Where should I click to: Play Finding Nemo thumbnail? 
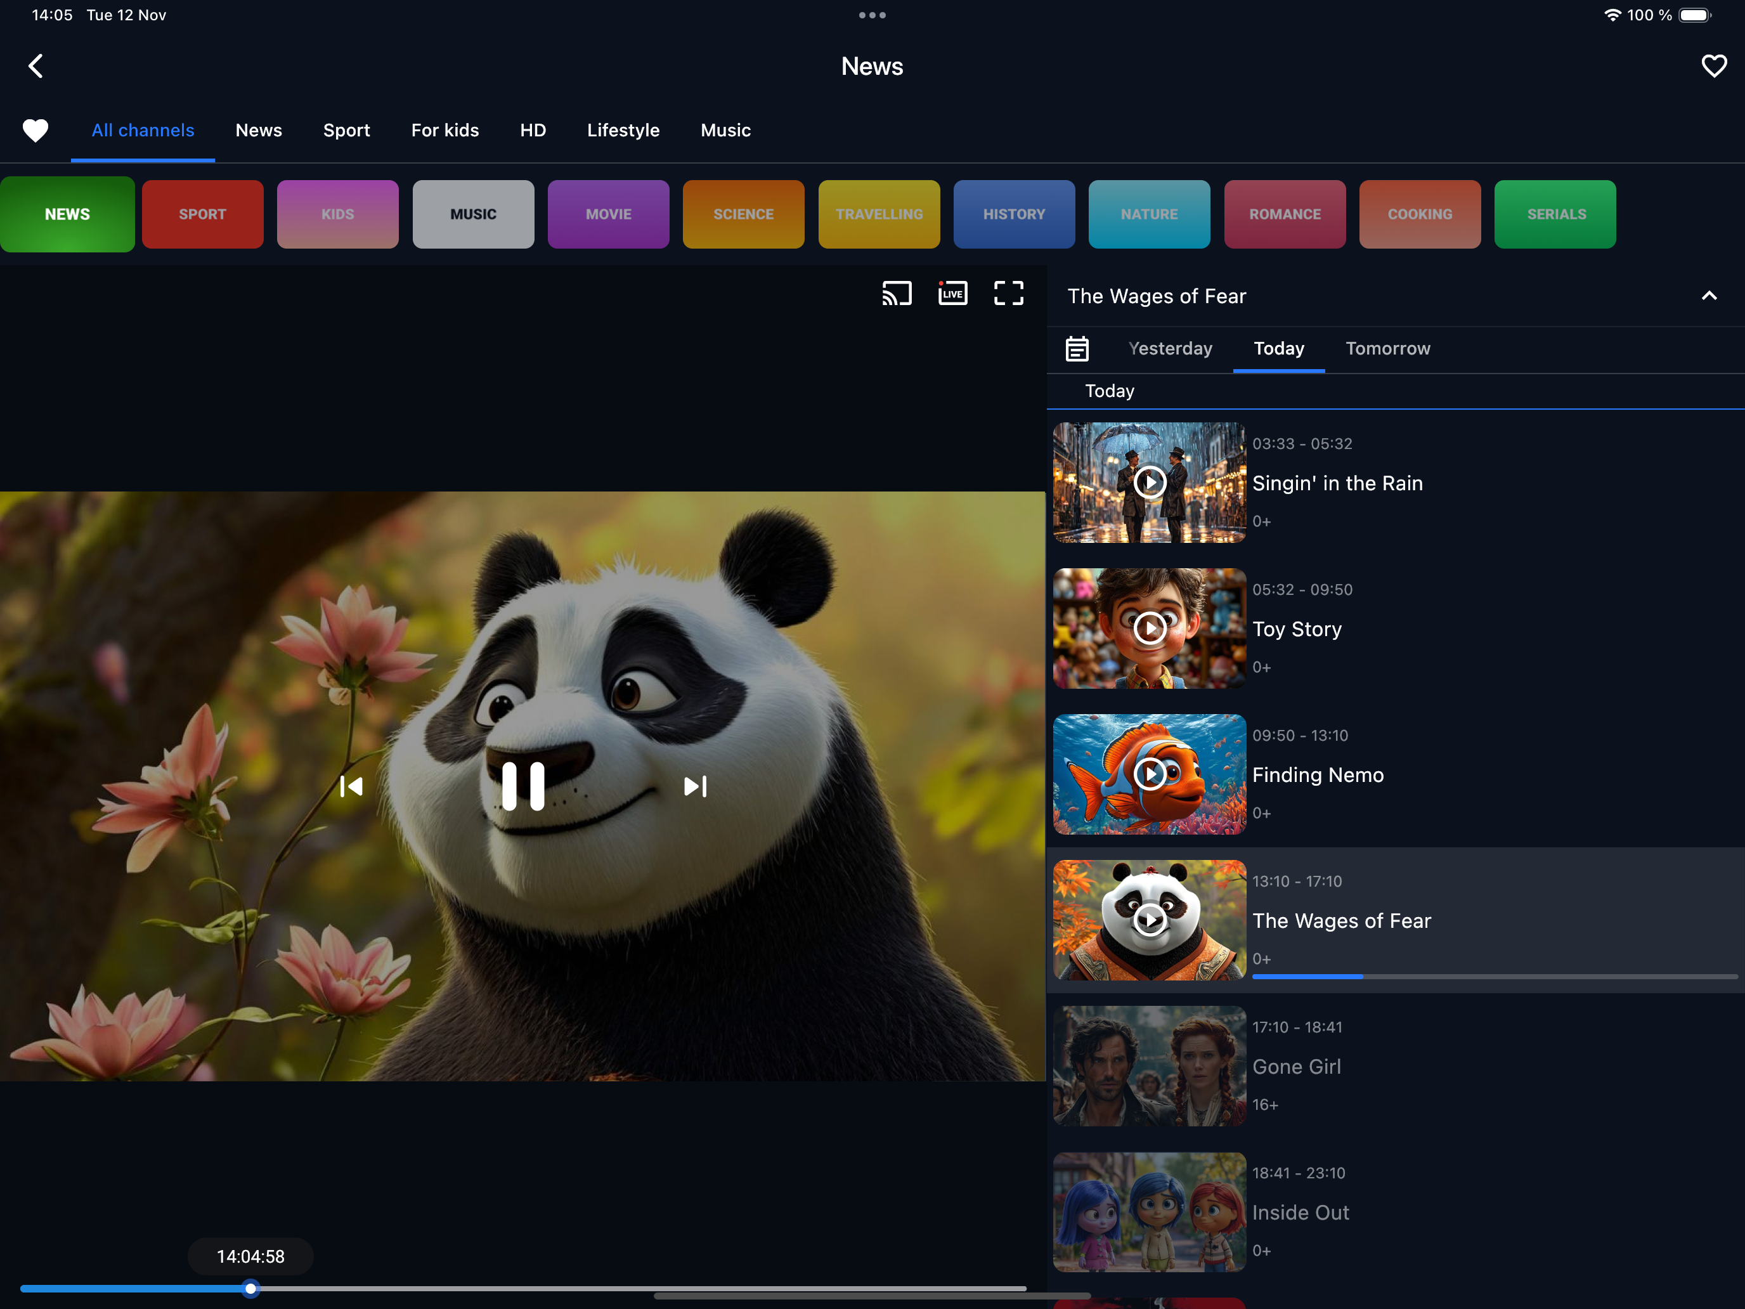coord(1150,774)
